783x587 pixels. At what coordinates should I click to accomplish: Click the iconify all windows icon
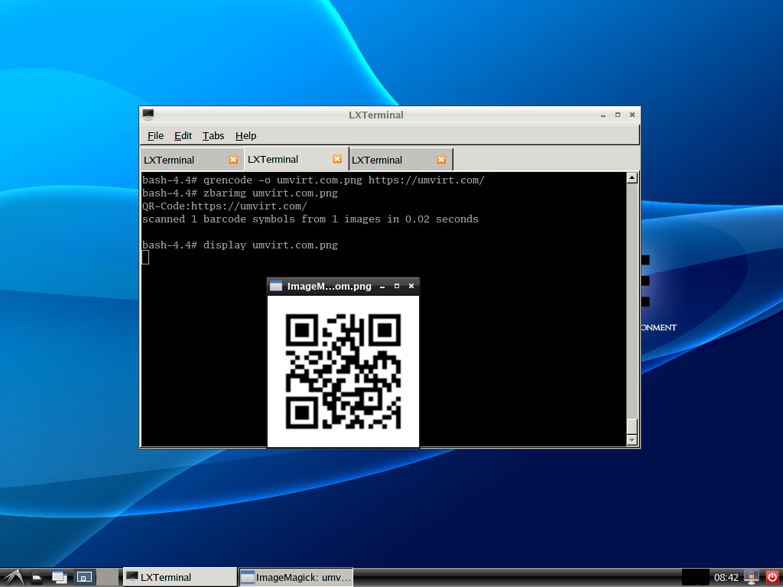click(60, 577)
